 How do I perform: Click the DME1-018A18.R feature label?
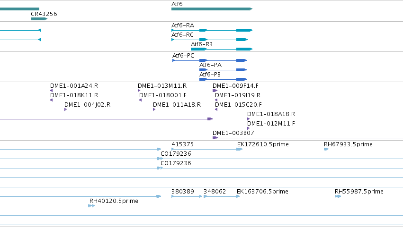pyautogui.click(x=271, y=114)
